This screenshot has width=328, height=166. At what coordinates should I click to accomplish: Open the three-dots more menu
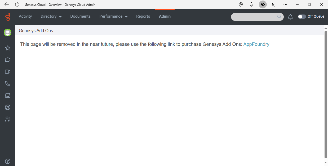(285, 4)
